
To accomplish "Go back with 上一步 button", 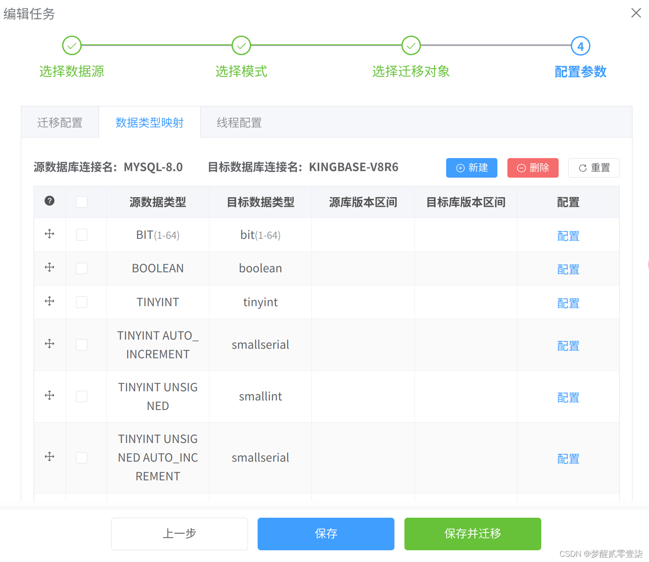I will [179, 534].
